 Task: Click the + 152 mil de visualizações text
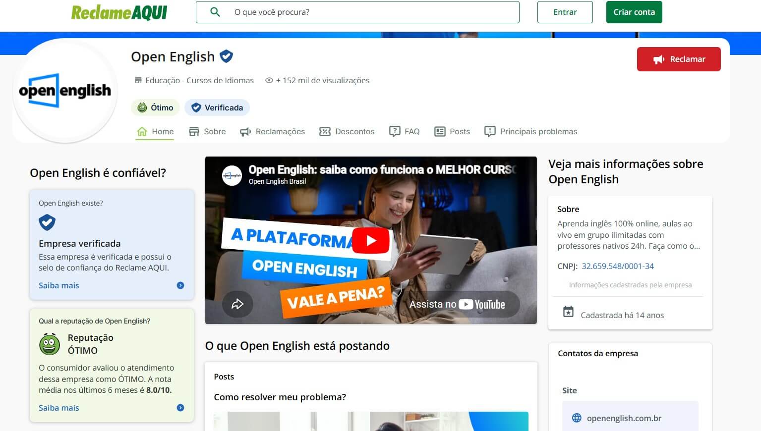point(323,80)
